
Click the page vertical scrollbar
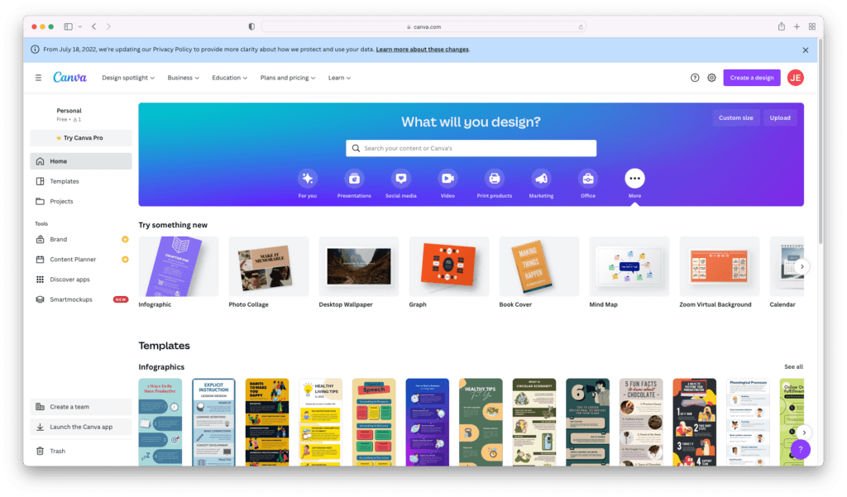click(821, 141)
